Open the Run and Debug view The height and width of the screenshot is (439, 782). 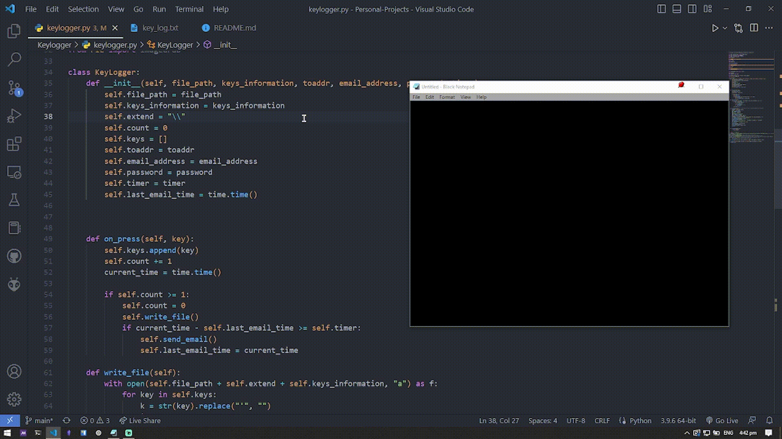pos(14,116)
